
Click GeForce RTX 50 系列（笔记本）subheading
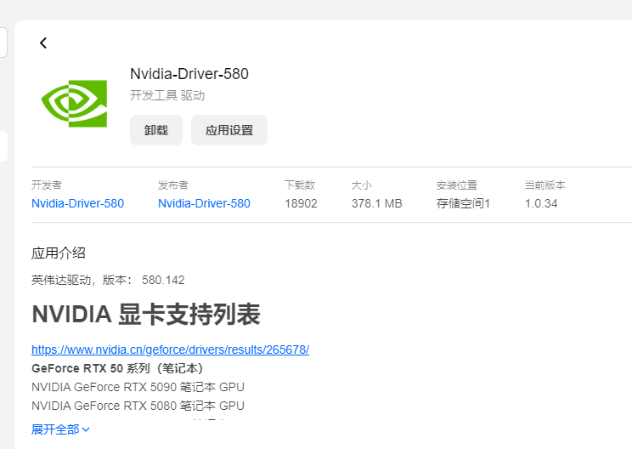117,368
